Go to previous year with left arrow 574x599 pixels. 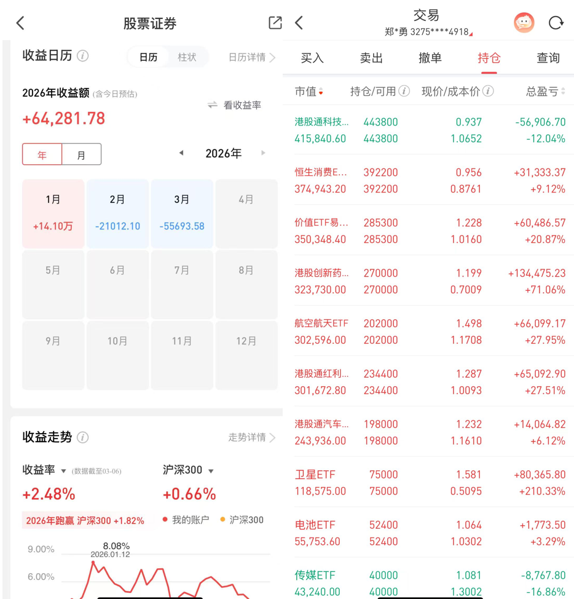click(181, 153)
